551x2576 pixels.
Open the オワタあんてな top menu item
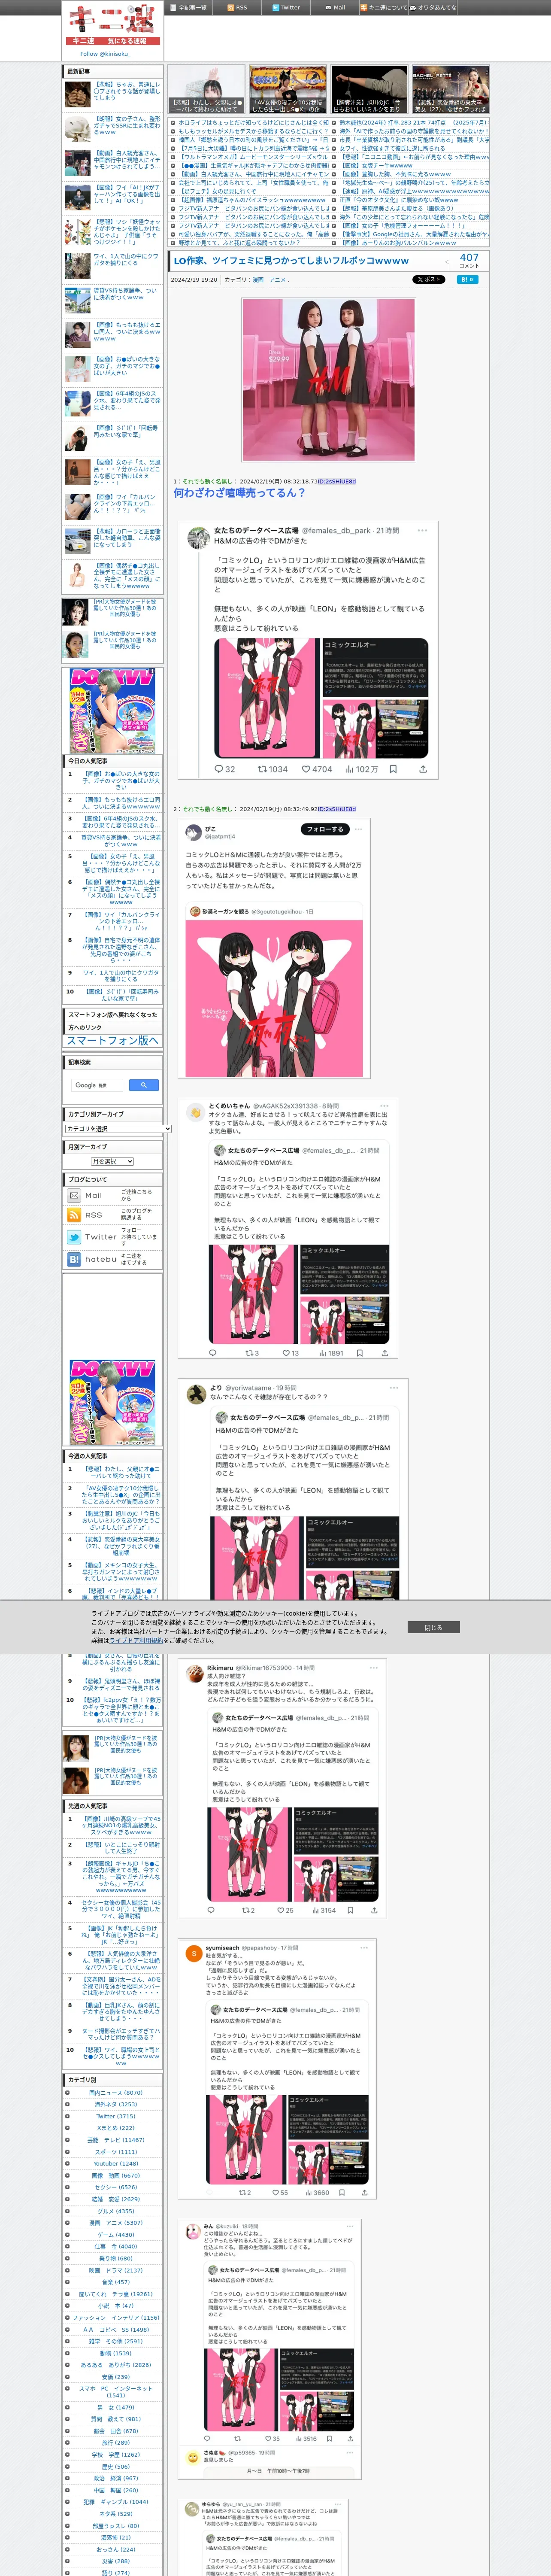tap(434, 7)
